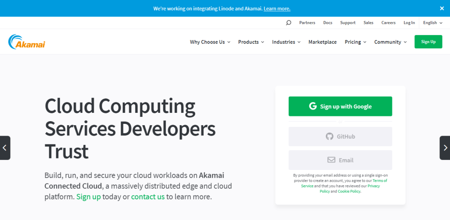Viewport: 450px width, 220px height.
Task: Open the Cookie Policy link
Action: (x=349, y=191)
